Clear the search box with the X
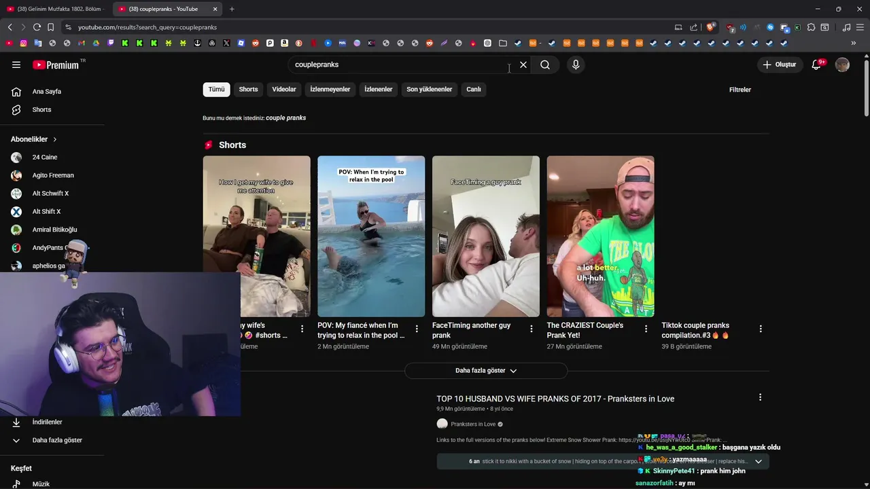The width and height of the screenshot is (870, 489). pyautogui.click(x=523, y=65)
